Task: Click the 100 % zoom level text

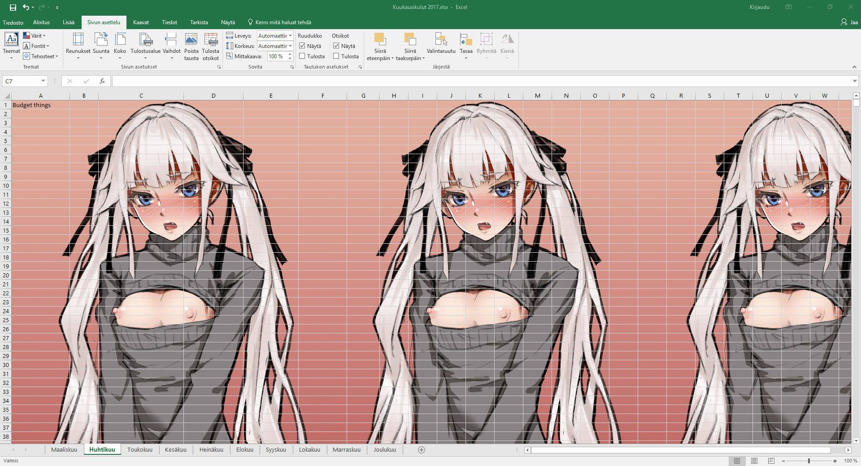Action: click(x=850, y=461)
